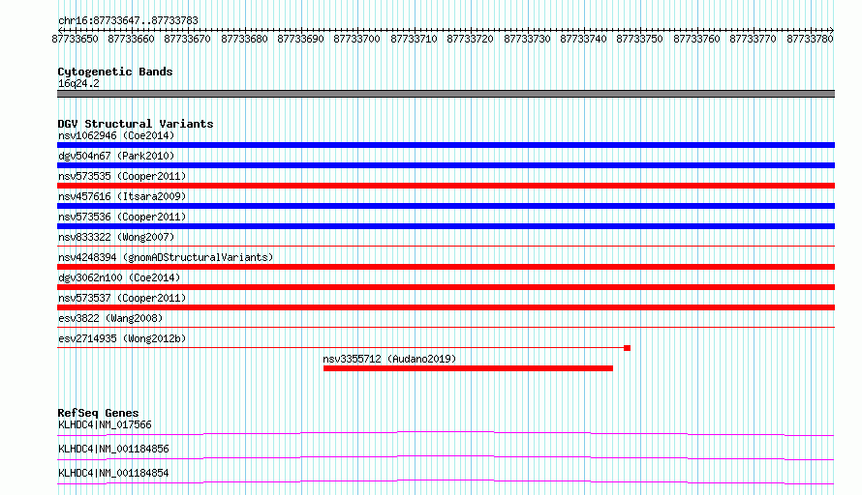
Task: Click the Cytogenetic Bands track title
Action: 115,72
